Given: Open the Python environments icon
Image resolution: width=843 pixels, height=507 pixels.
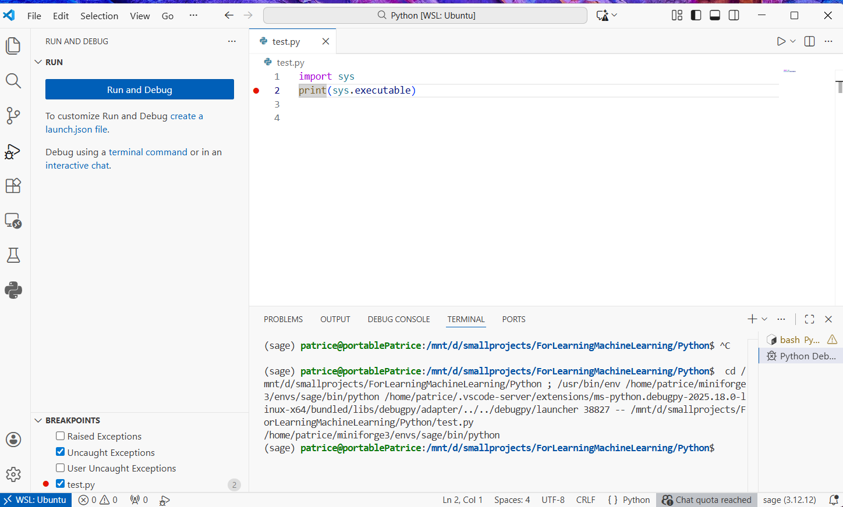Looking at the screenshot, I should (13, 290).
